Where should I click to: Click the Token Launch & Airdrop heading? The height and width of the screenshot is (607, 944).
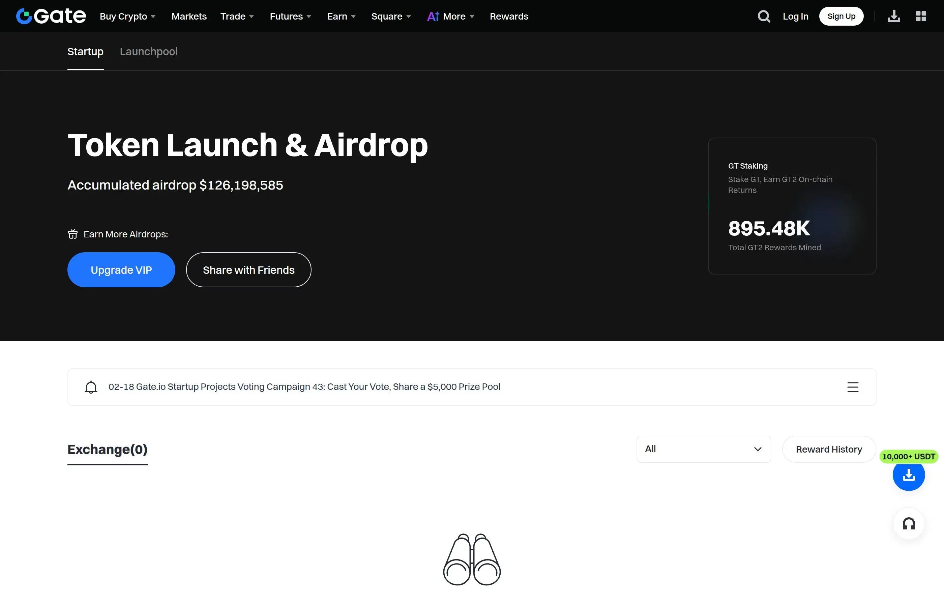(247, 145)
